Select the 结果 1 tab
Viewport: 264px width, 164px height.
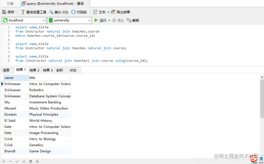pyautogui.click(x=21, y=70)
